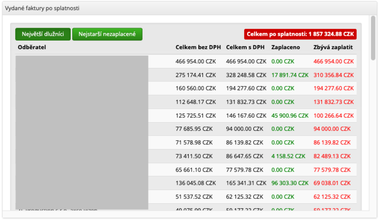
Task: Click the red Celkem po splatnosti total badge
Action: coord(300,34)
